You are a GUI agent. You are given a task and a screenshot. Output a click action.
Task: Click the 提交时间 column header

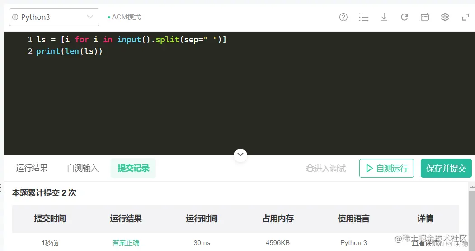(50, 219)
